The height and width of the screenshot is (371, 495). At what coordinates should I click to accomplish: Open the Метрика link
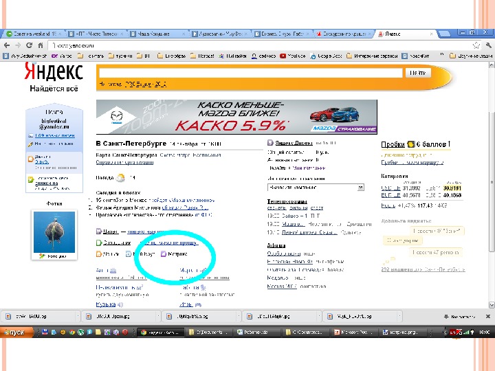178,254
